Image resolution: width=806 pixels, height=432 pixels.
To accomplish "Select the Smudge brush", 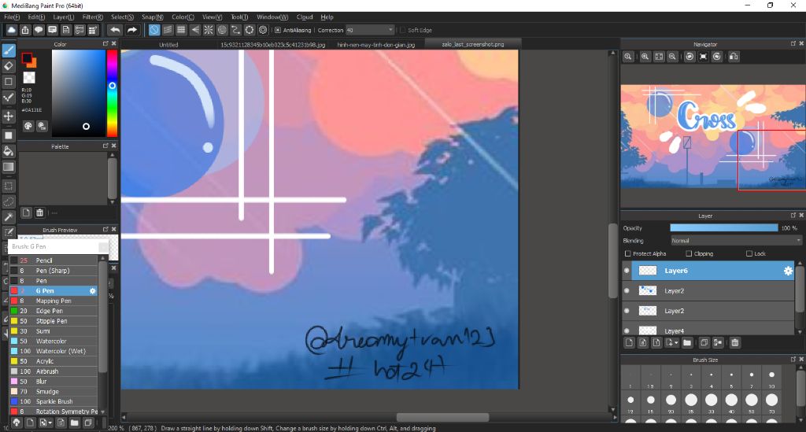I will click(54, 391).
